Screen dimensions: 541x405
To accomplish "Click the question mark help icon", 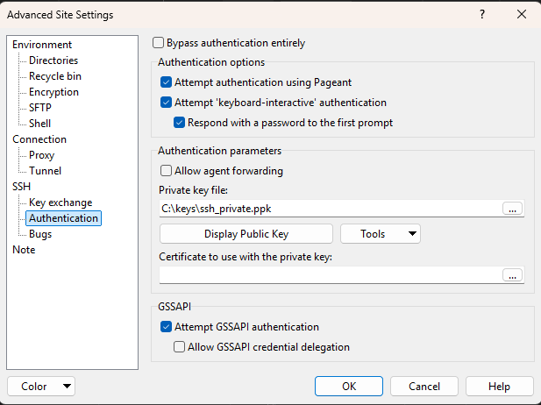I will [x=482, y=15].
